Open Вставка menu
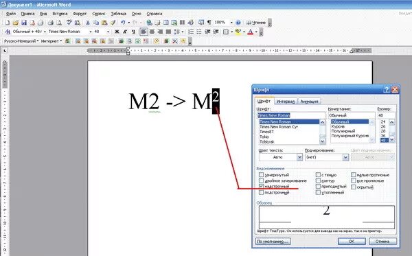Screen dimensions: 412x256 pos(60,14)
